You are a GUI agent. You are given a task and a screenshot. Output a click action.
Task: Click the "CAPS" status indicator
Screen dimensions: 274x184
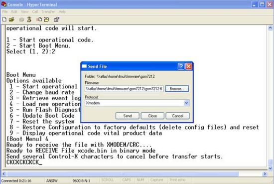coord(127,180)
